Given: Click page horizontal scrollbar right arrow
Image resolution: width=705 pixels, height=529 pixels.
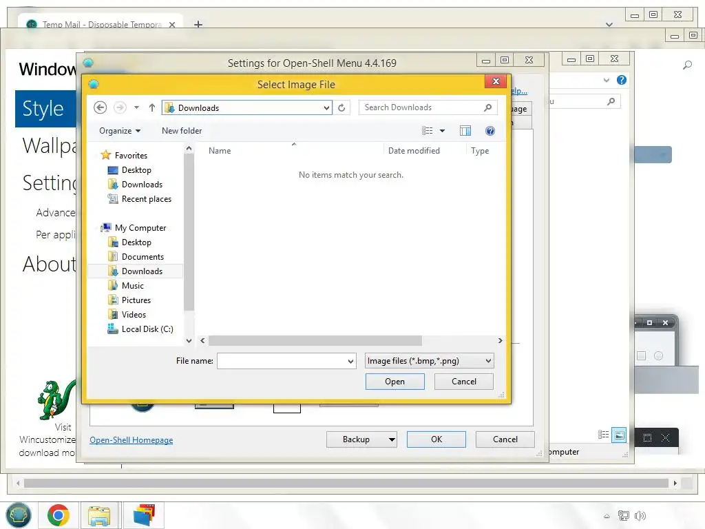Looking at the screenshot, I should [675, 483].
